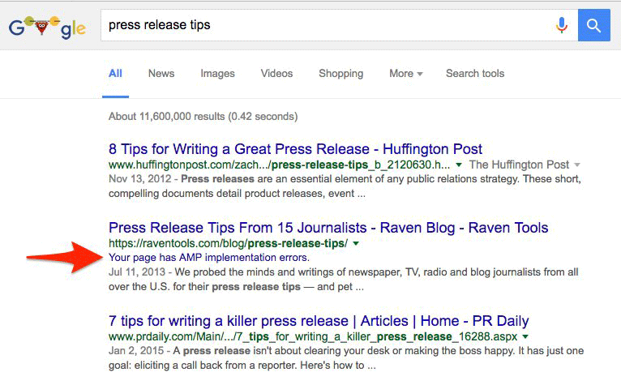Start voice search with the microphone icon
This screenshot has width=621, height=385.
561,26
